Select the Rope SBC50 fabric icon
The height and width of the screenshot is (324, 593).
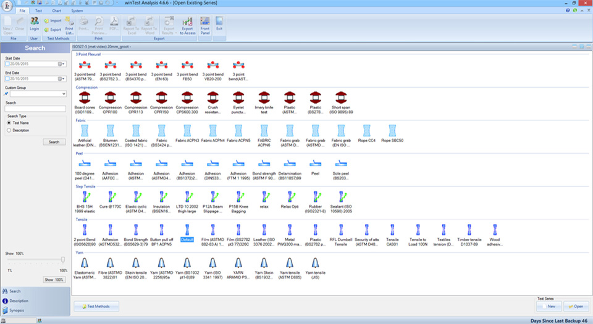click(392, 131)
